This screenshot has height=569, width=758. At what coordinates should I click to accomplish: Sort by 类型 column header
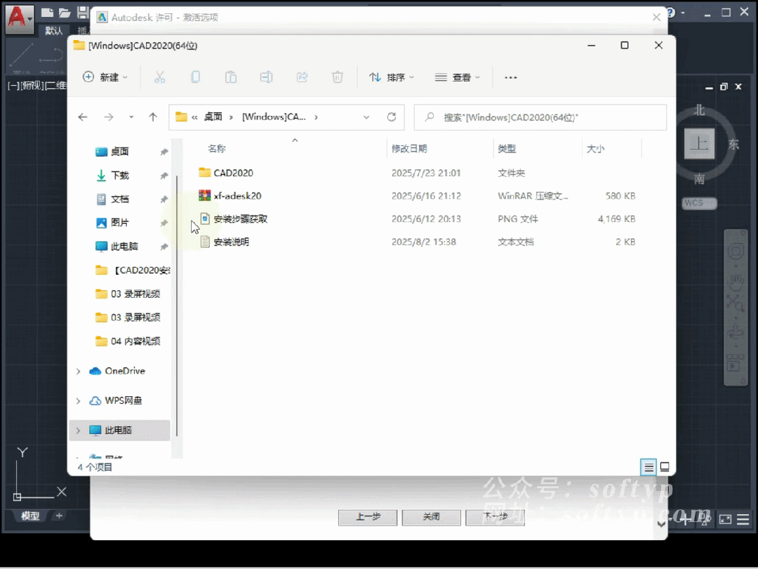(507, 149)
